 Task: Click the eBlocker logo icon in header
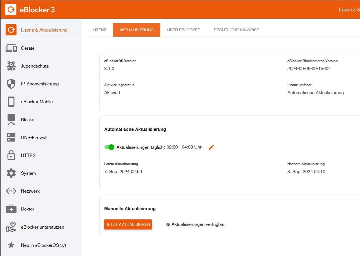point(11,9)
